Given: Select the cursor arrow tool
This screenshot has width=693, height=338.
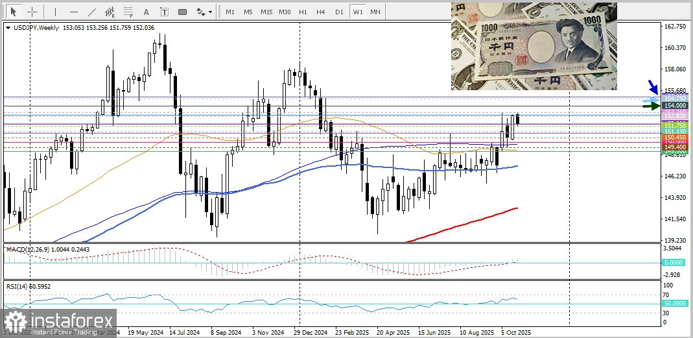Looking at the screenshot, I should tap(14, 12).
